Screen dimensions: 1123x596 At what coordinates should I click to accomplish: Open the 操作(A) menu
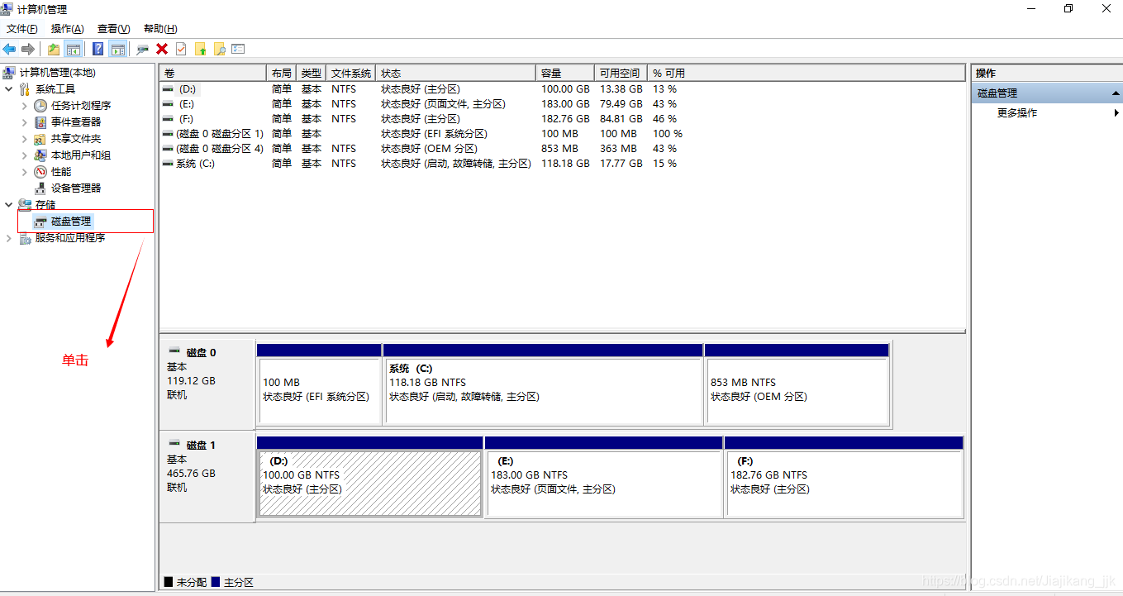coord(67,29)
